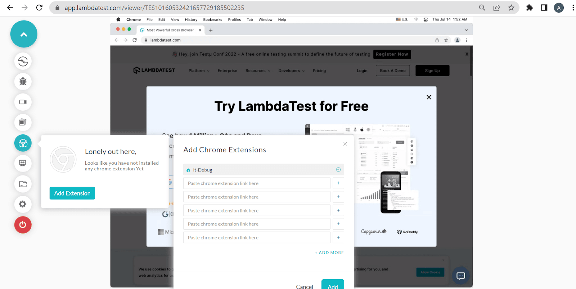Collapse the LambdaTest sidebar with the up chevron
The width and height of the screenshot is (576, 289).
(x=24, y=34)
